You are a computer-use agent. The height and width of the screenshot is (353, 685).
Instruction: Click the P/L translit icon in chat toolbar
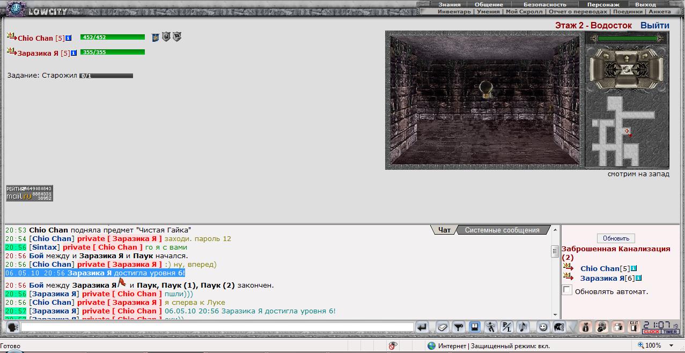point(506,327)
